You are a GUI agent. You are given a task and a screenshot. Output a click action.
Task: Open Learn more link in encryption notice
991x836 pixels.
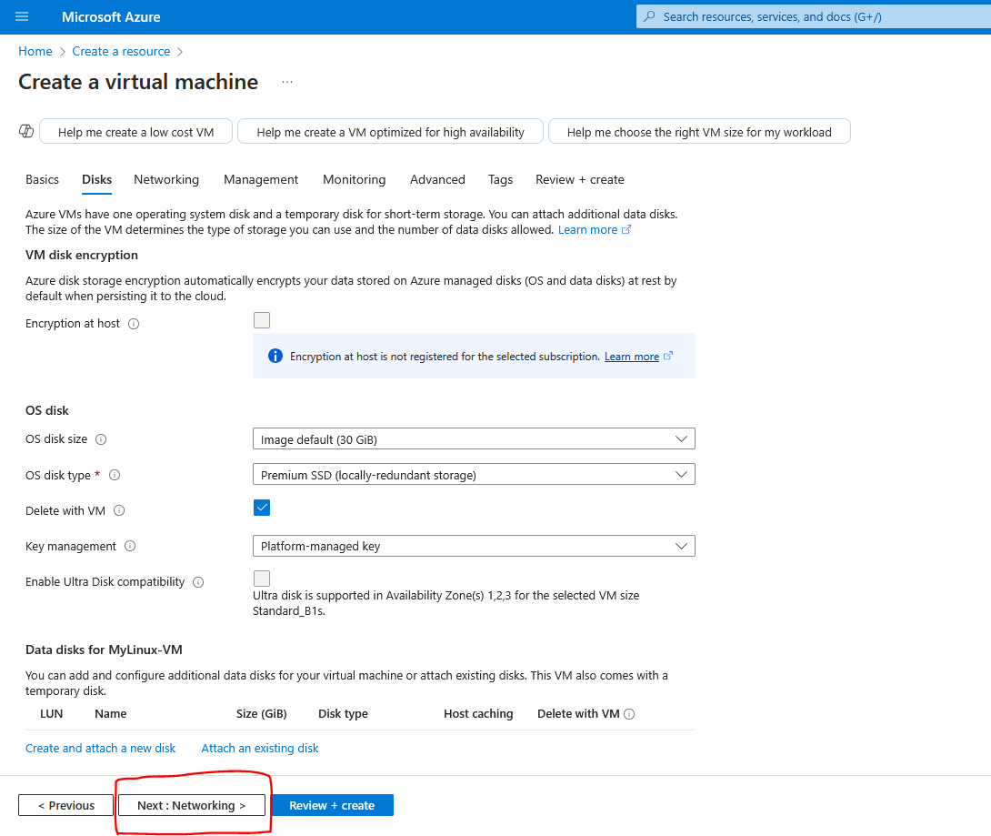click(638, 357)
